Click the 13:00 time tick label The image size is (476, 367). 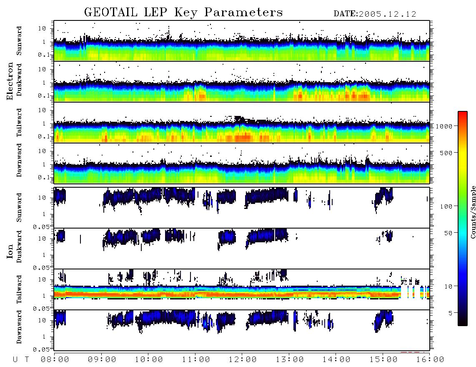[x=290, y=359]
